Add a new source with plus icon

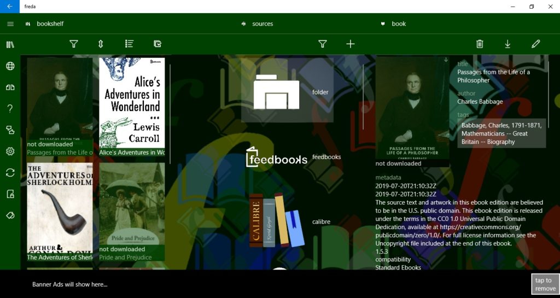coord(351,44)
